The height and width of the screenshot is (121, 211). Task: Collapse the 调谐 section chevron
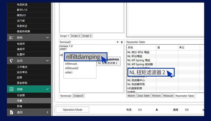click(x=47, y=89)
